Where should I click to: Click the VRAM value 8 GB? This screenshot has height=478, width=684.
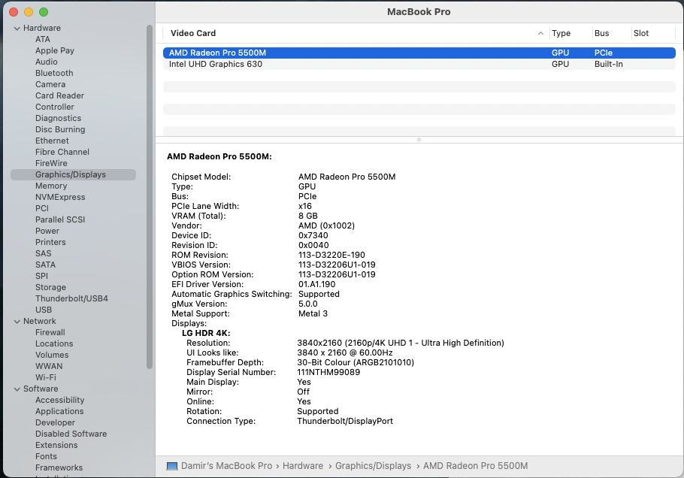[x=308, y=216]
